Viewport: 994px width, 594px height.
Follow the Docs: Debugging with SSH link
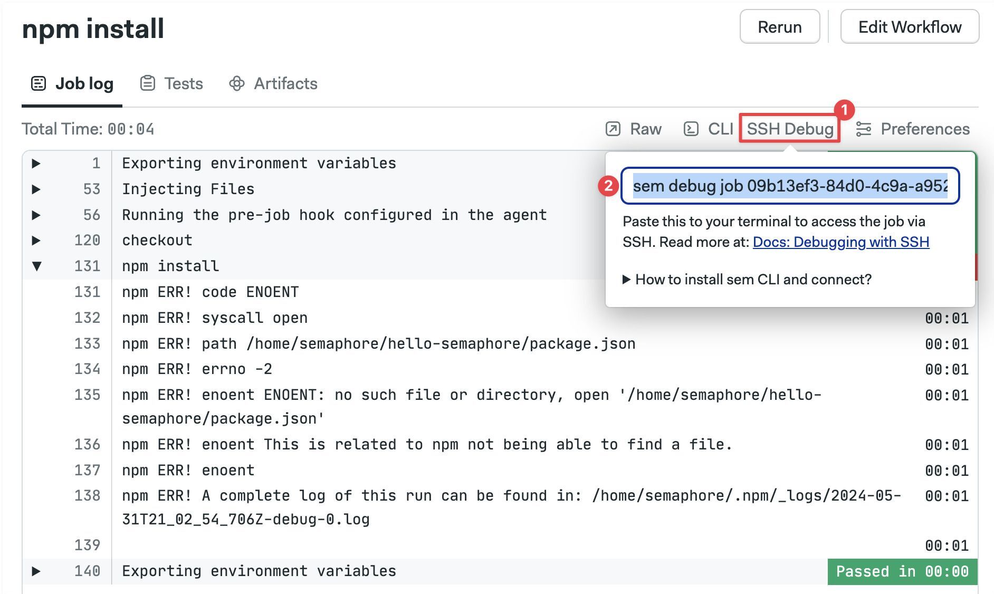coord(841,242)
